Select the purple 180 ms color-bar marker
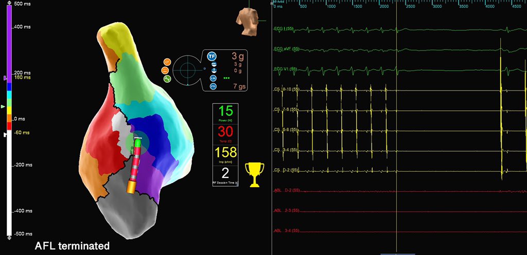Image resolution: width=527 pixels, height=255 pixels. (x=5, y=78)
